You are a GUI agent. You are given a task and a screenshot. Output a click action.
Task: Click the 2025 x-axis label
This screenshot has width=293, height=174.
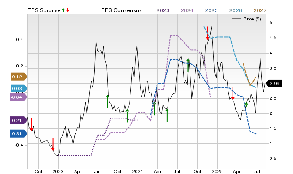click(217, 171)
